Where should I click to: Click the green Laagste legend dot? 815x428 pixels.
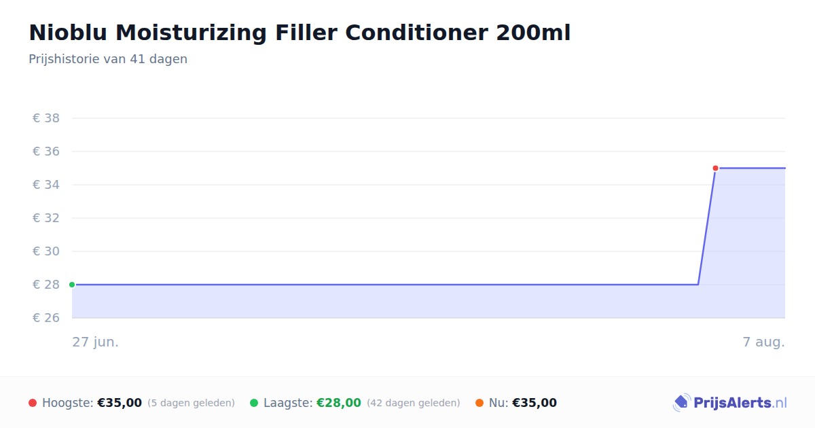click(x=254, y=403)
